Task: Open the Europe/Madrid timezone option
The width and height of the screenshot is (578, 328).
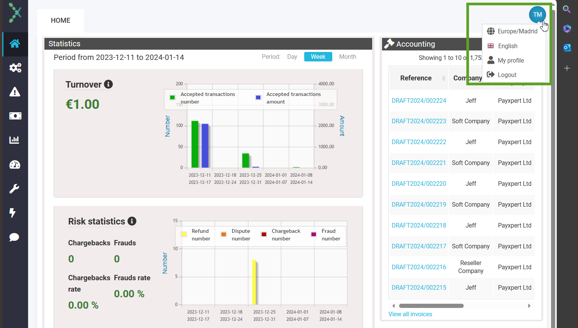Action: pos(516,31)
